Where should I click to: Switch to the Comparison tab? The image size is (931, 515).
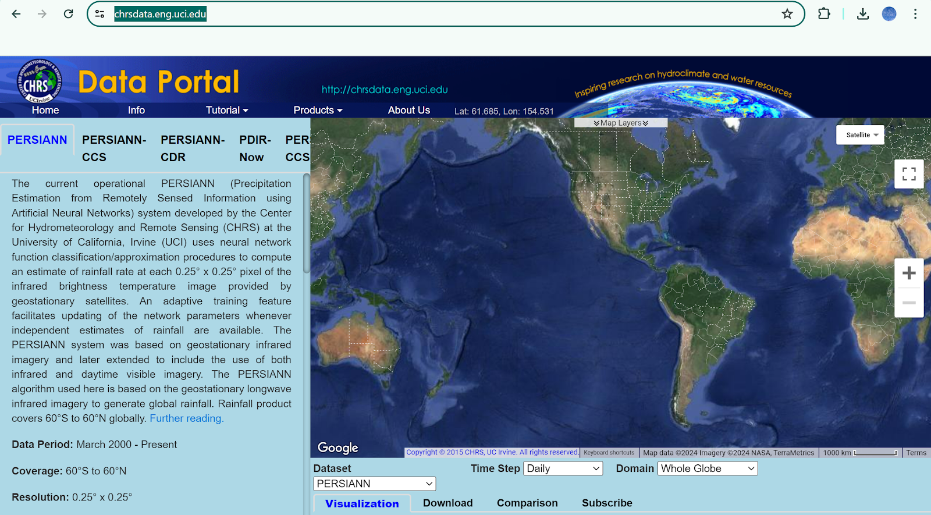[x=527, y=503]
